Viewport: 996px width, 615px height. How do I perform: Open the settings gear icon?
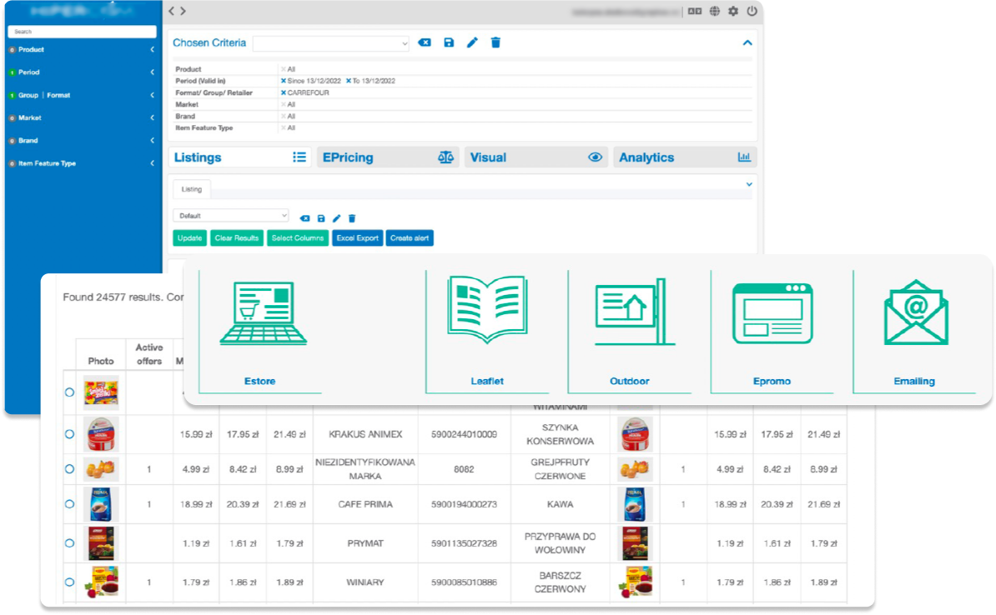pos(733,12)
